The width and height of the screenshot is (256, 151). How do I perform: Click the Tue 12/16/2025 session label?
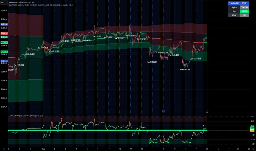[174, 55]
